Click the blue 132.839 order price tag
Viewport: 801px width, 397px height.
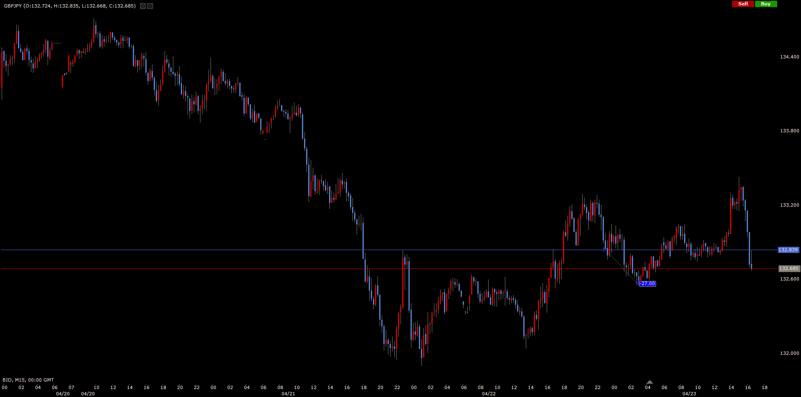click(788, 250)
